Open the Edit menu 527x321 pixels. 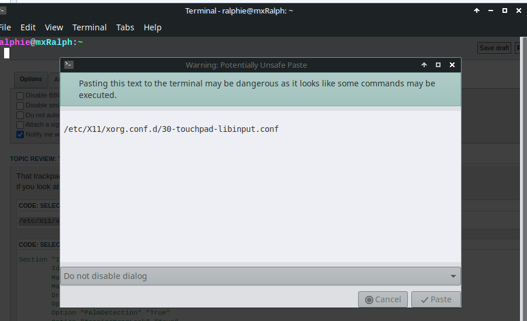pyautogui.click(x=28, y=27)
